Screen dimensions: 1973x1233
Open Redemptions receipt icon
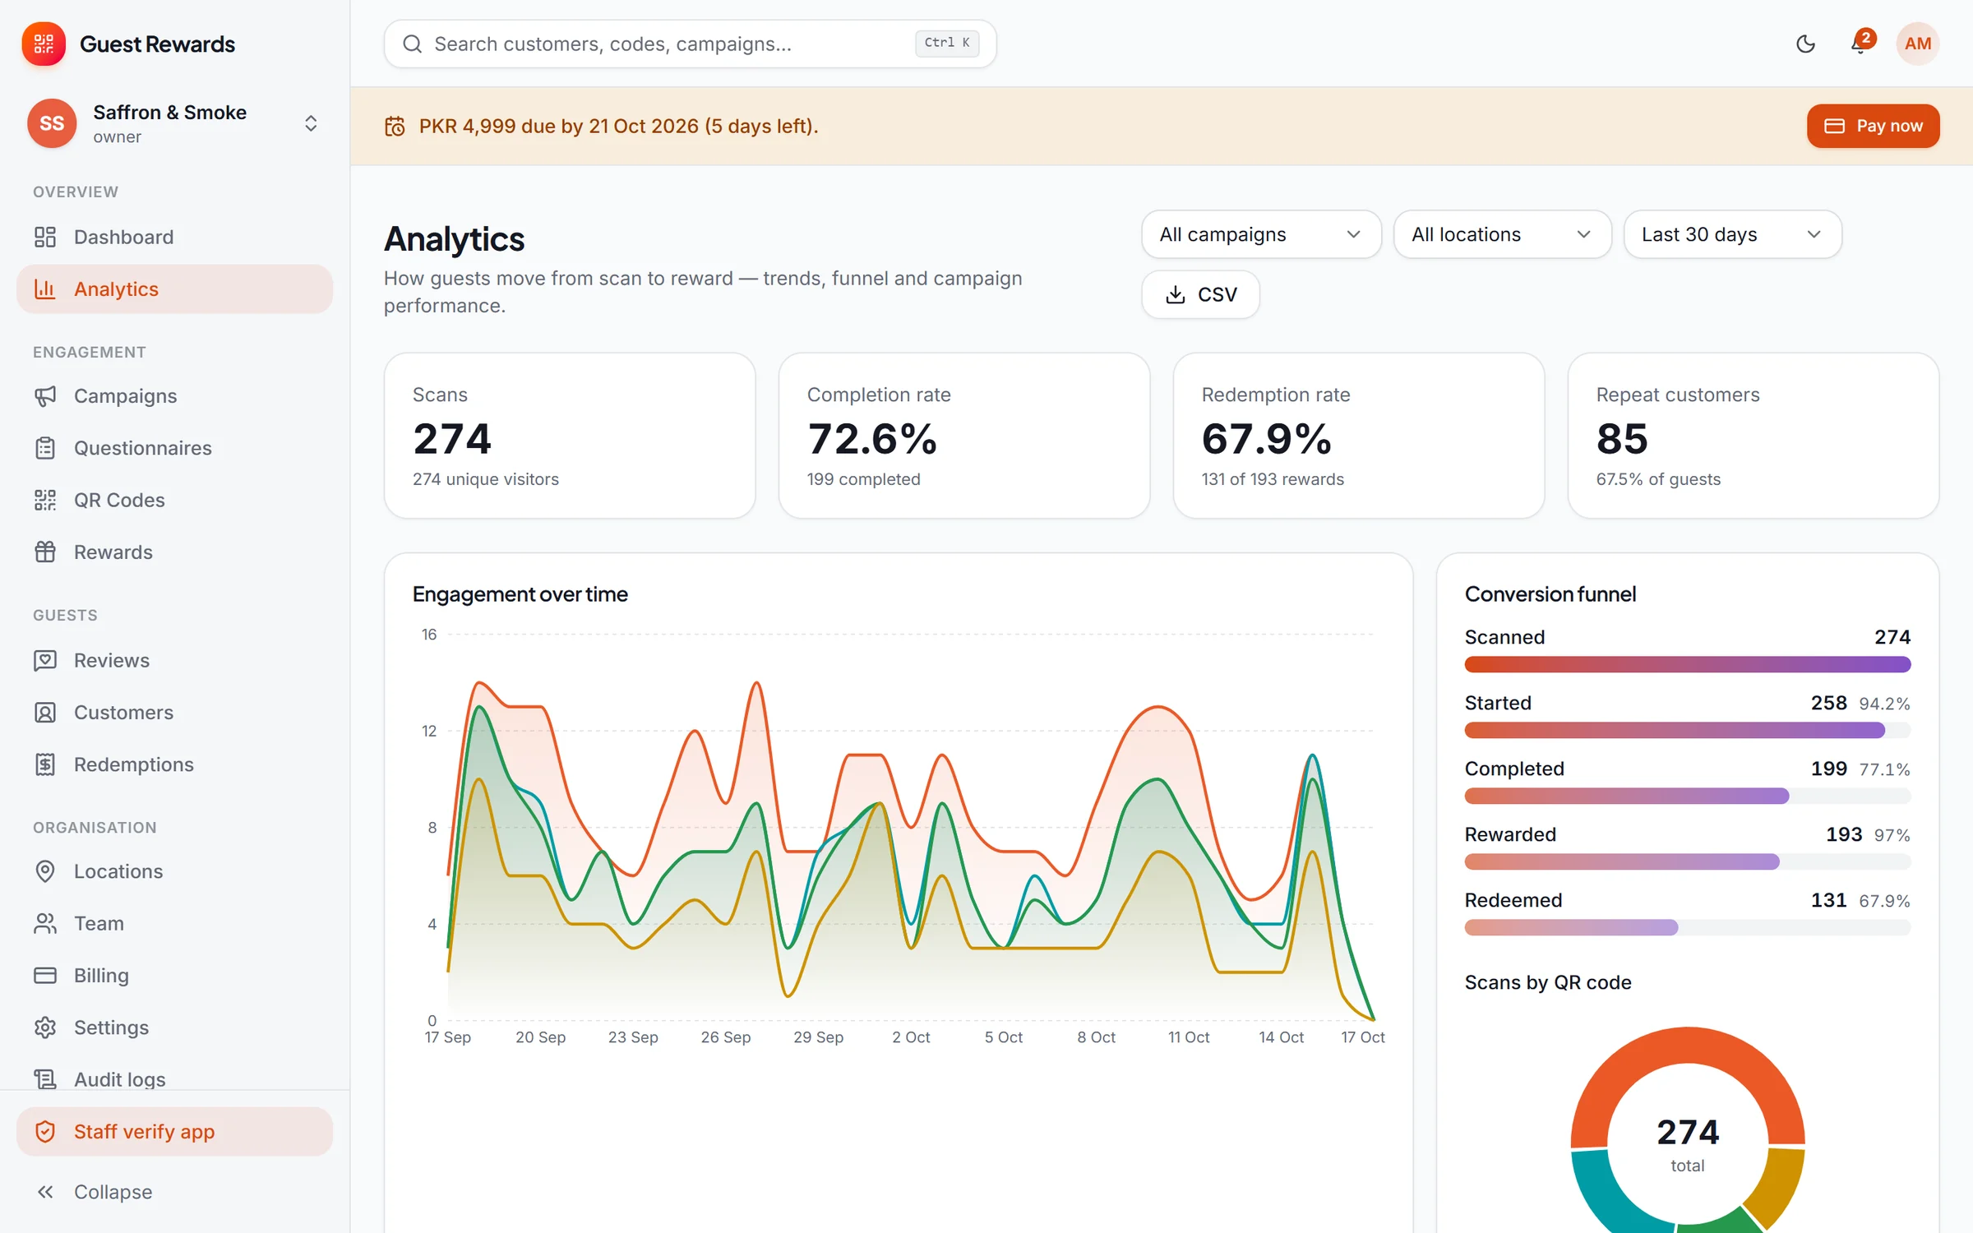[45, 764]
